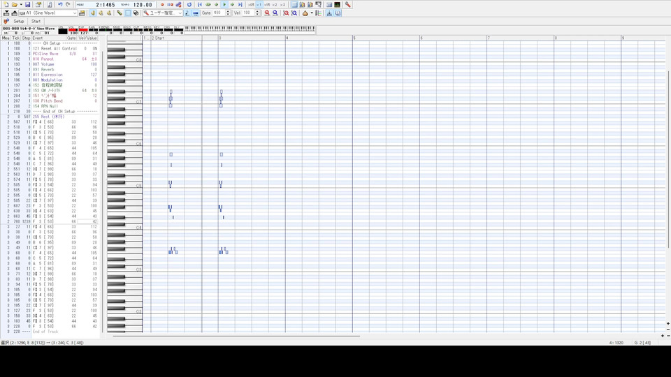671x377 pixels.
Task: Click the Vel/Value column header
Action: (x=88, y=38)
